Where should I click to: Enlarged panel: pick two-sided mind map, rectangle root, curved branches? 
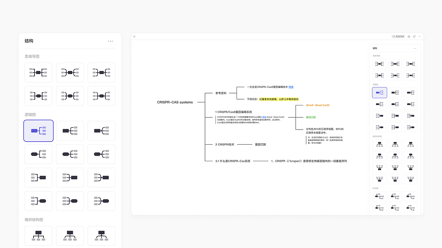102,72
